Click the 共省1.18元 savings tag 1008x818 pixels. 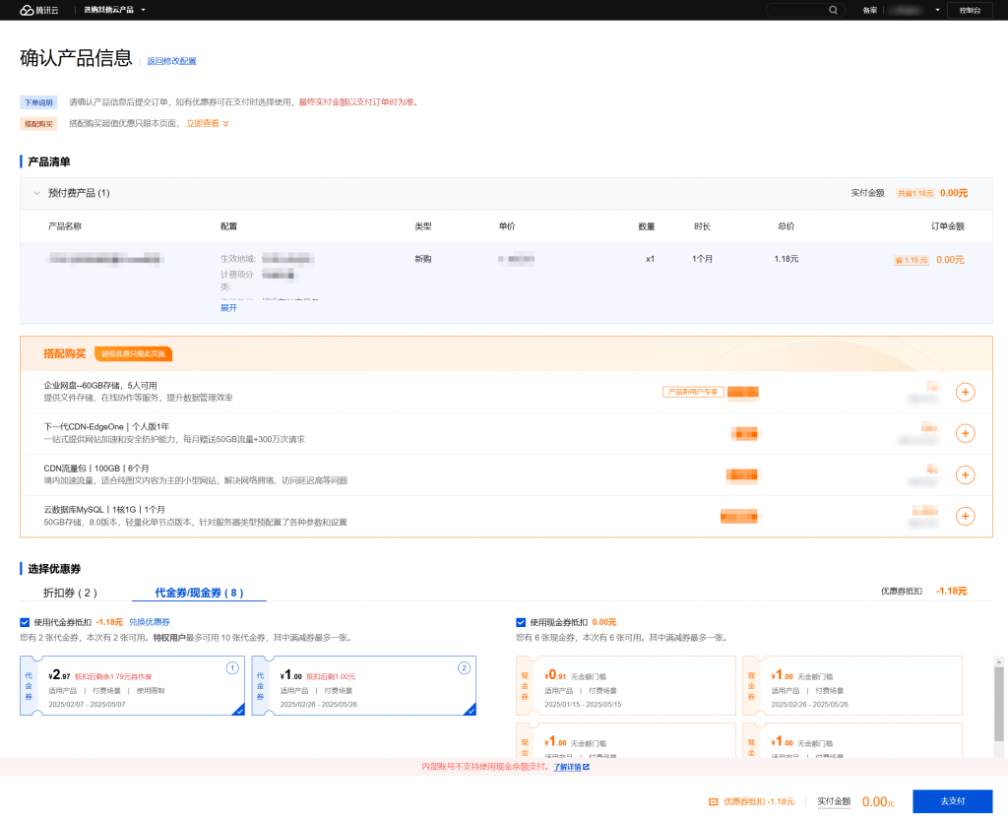click(x=914, y=194)
